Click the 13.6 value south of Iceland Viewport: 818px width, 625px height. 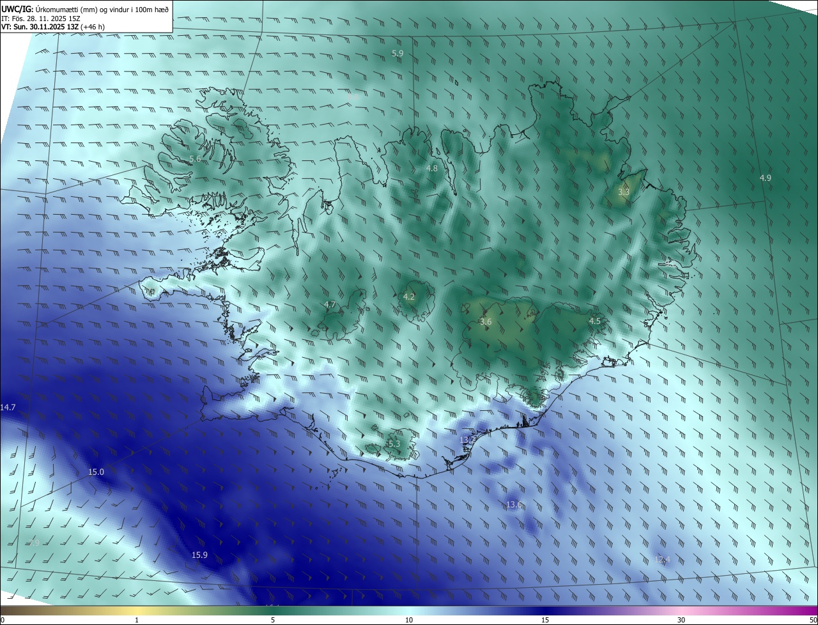[x=514, y=505]
